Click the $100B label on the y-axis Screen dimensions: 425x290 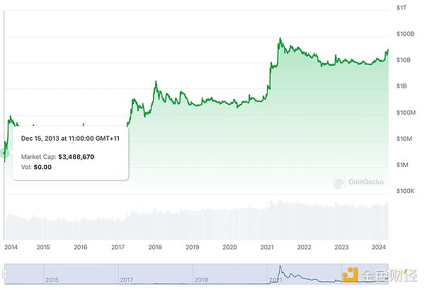click(405, 34)
